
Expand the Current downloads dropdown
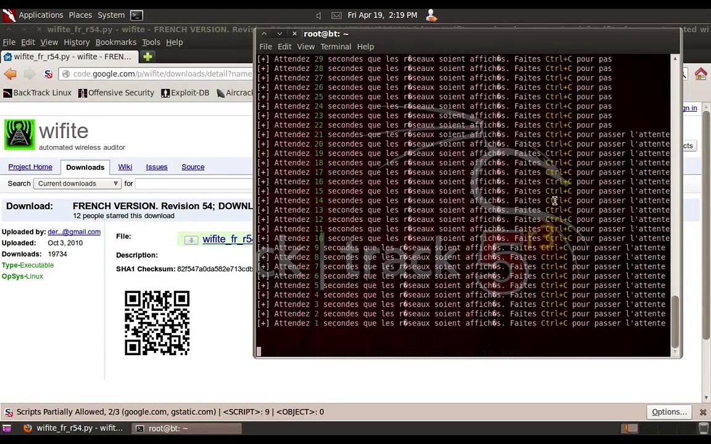click(x=77, y=184)
